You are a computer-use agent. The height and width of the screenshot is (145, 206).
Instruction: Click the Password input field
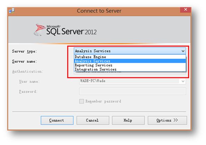(x=132, y=91)
